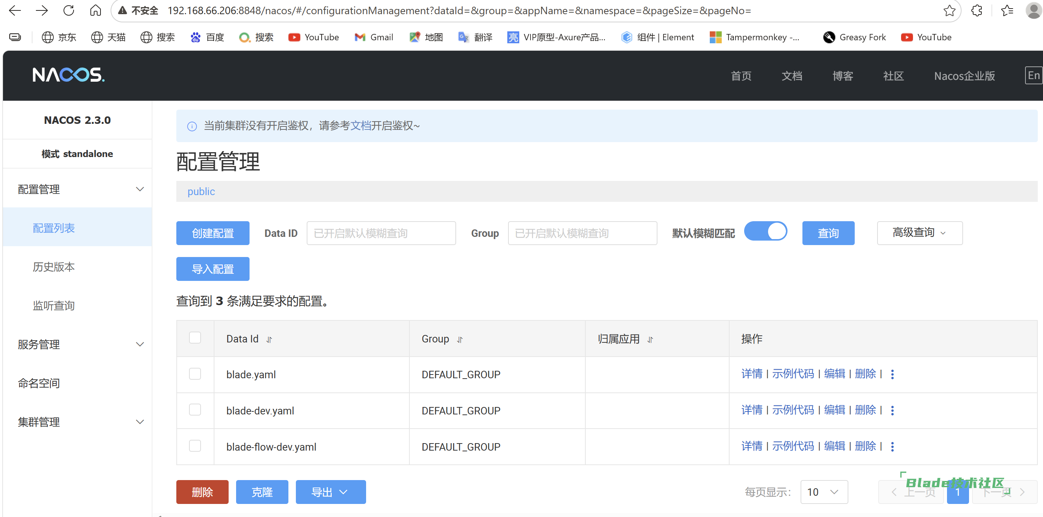Click the browser home icon
1043x517 pixels.
[x=96, y=10]
